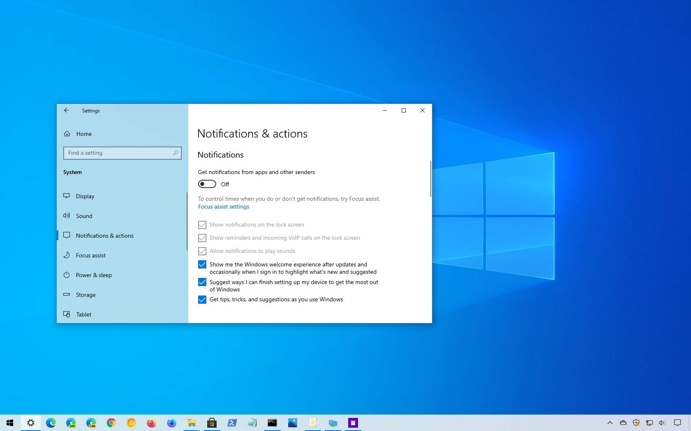Click the volume speaker tray icon
Image resolution: width=691 pixels, height=431 pixels.
pyautogui.click(x=662, y=423)
